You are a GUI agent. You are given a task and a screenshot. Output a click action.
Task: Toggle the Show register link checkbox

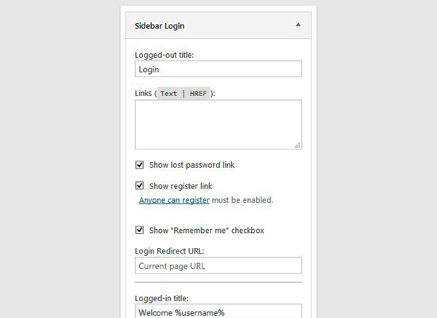pyautogui.click(x=139, y=186)
